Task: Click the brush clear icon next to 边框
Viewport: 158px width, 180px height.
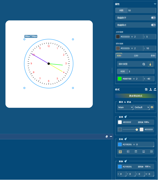Action: [x=126, y=139]
